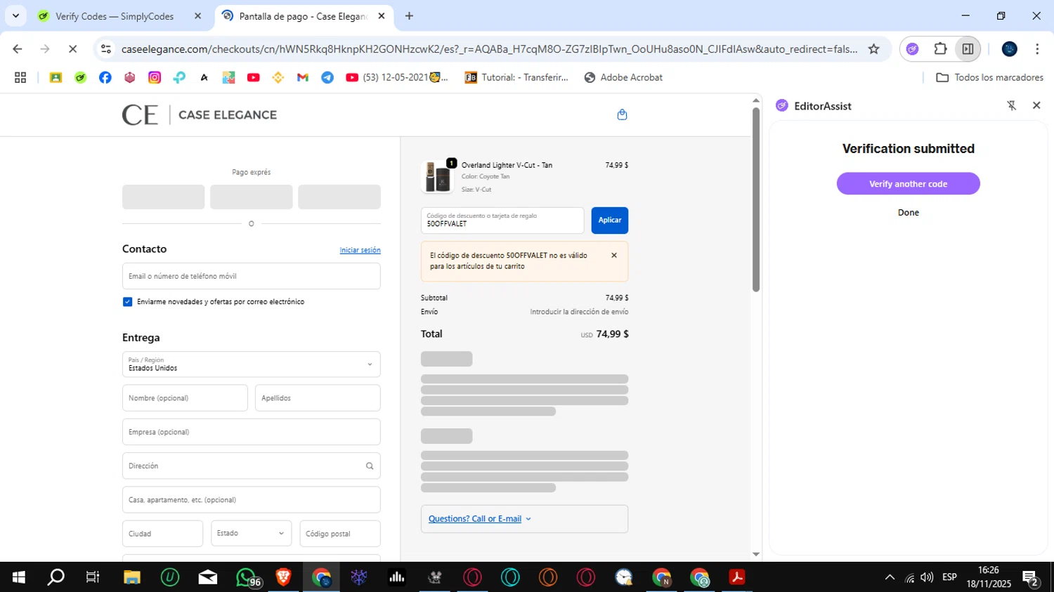Focus the Nombre (opcional) field

click(185, 398)
